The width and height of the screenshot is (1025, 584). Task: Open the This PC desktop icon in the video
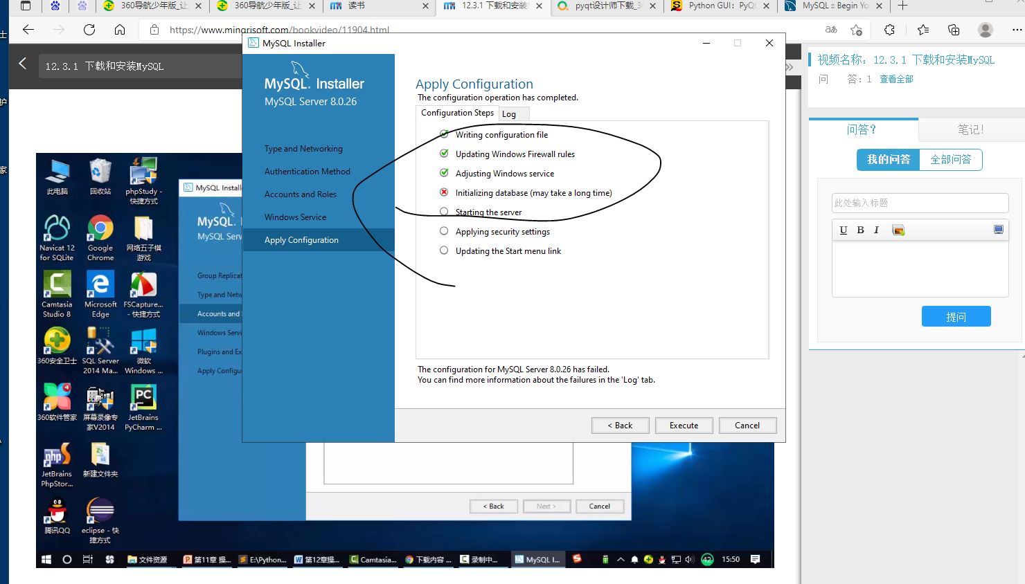[57, 176]
